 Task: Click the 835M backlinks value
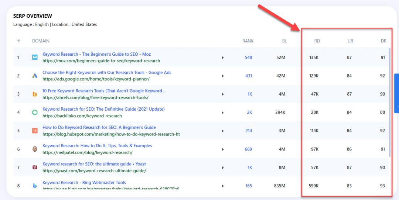pyautogui.click(x=280, y=186)
